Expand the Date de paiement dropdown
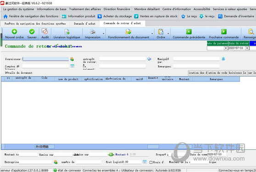256x172 pixels. pos(226,48)
